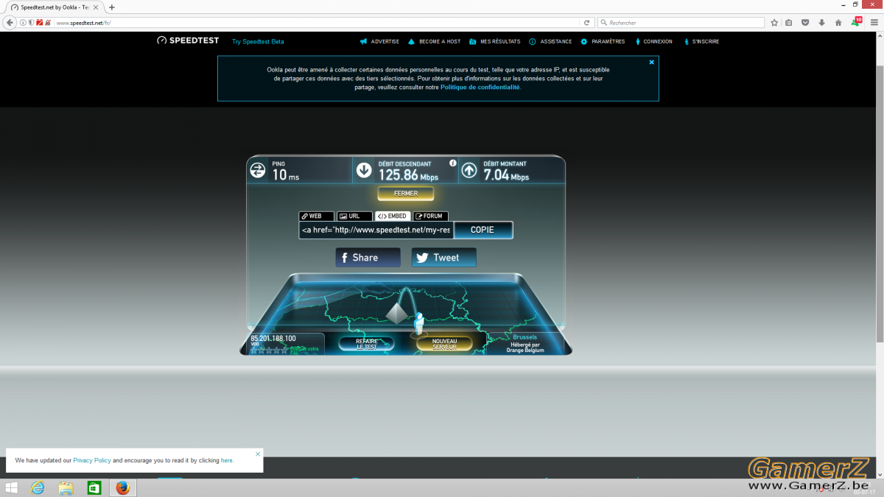Viewport: 884px width, 497px height.
Task: Close the Ookla privacy notice banner
Action: click(651, 63)
